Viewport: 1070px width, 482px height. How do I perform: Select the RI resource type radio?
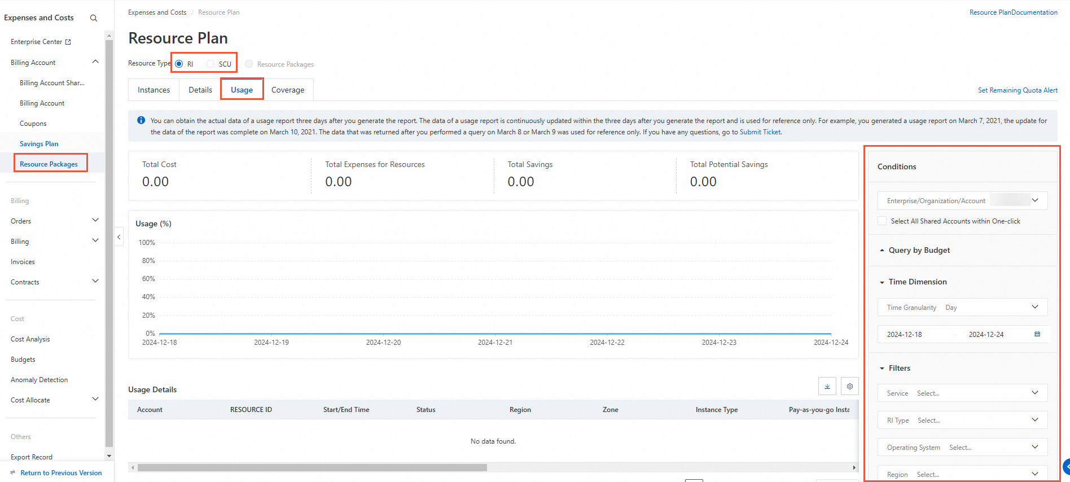pyautogui.click(x=179, y=64)
